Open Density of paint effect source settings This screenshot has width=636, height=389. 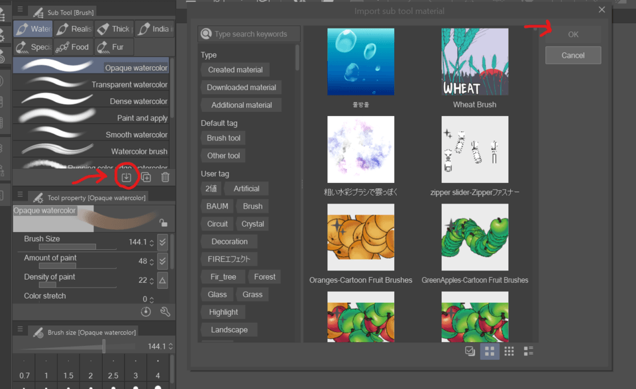click(x=162, y=280)
